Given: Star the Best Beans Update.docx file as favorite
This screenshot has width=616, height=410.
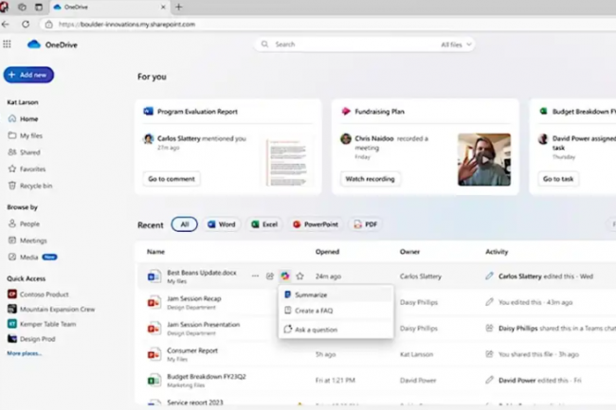Looking at the screenshot, I should (299, 276).
